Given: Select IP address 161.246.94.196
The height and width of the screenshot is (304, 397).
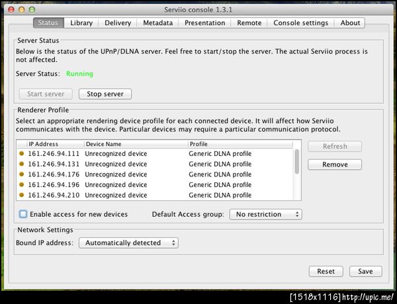Looking at the screenshot, I should tap(54, 184).
